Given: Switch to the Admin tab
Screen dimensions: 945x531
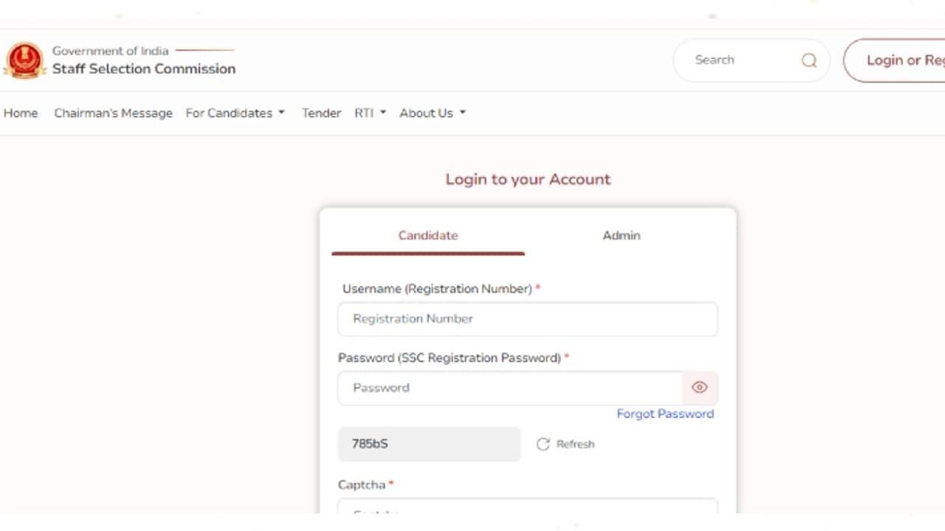Looking at the screenshot, I should [x=621, y=235].
